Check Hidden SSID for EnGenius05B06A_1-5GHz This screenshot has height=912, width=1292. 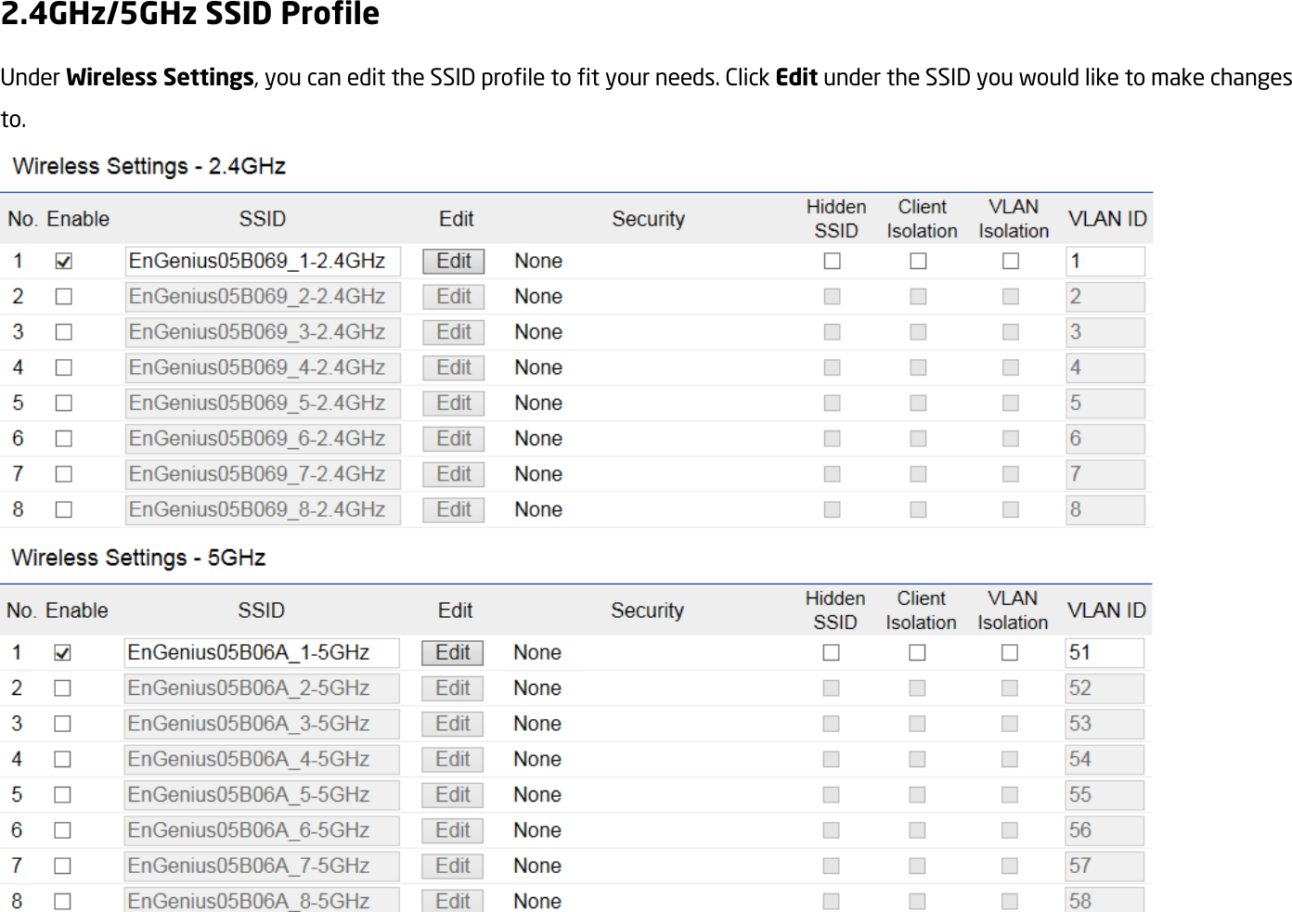point(832,653)
